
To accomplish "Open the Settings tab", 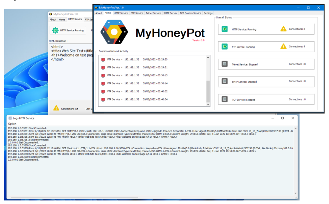I will (208, 13).
